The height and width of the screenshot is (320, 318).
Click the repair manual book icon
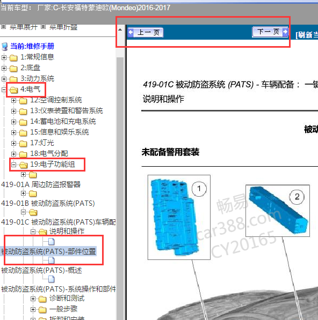click(x=4, y=47)
